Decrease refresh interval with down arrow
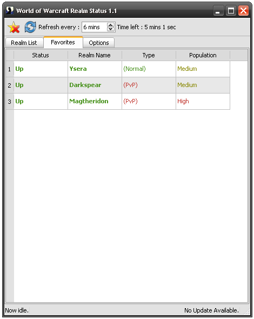 pos(111,29)
